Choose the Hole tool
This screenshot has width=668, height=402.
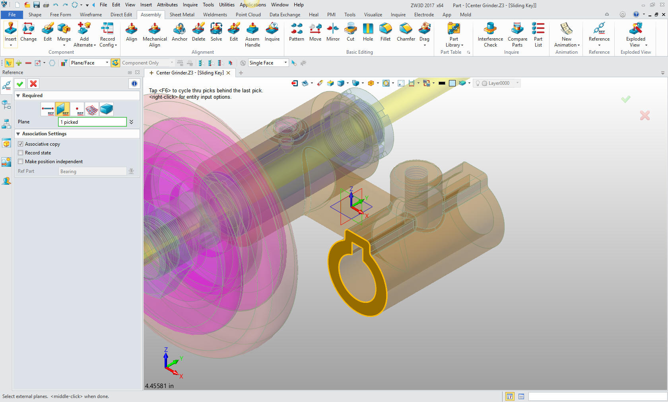[368, 32]
